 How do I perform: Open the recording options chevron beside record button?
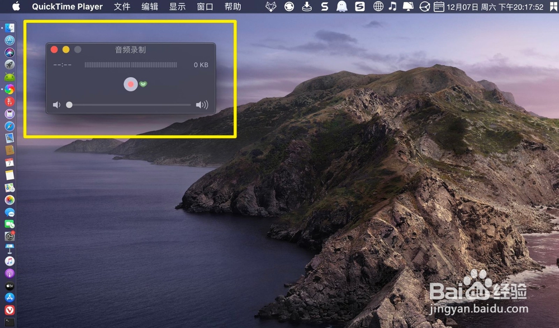(143, 84)
